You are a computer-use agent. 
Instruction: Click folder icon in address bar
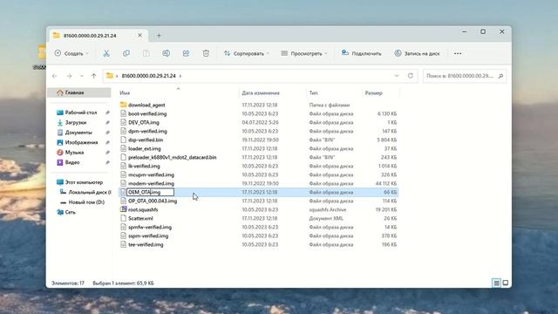(110, 76)
